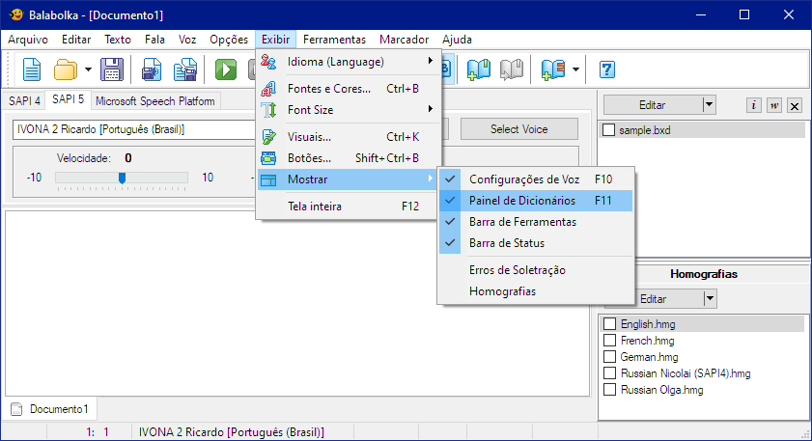
Task: Click the Select Voice button
Action: tap(518, 129)
